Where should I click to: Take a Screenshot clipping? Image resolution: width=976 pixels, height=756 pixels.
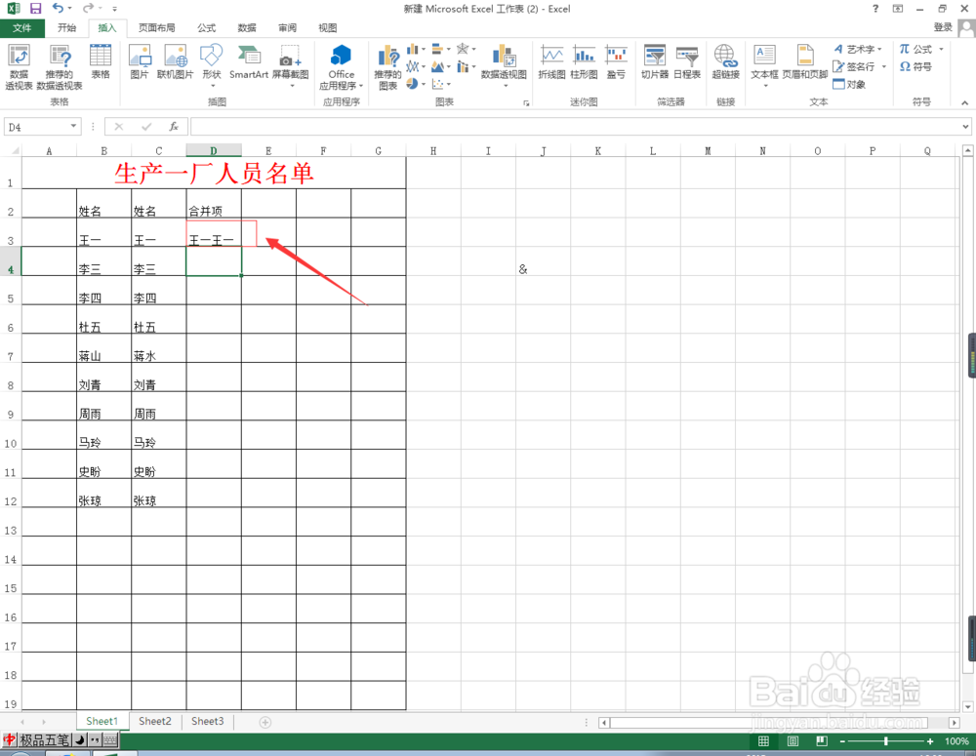tap(291, 64)
